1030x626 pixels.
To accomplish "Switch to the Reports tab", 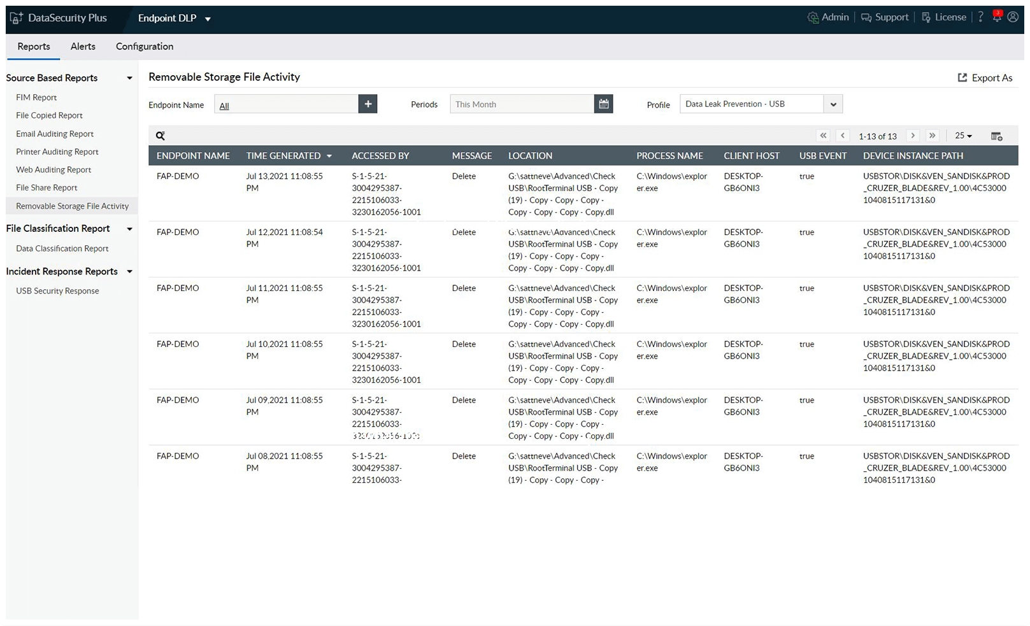I will pyautogui.click(x=34, y=46).
